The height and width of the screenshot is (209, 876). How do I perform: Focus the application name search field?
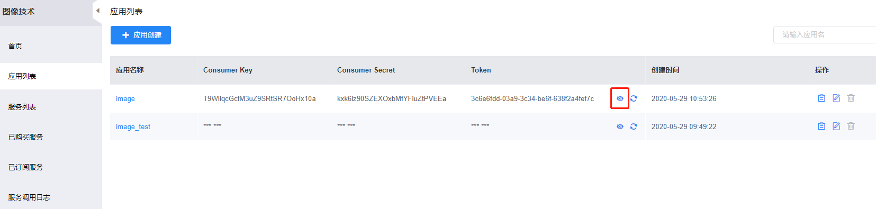[x=825, y=34]
